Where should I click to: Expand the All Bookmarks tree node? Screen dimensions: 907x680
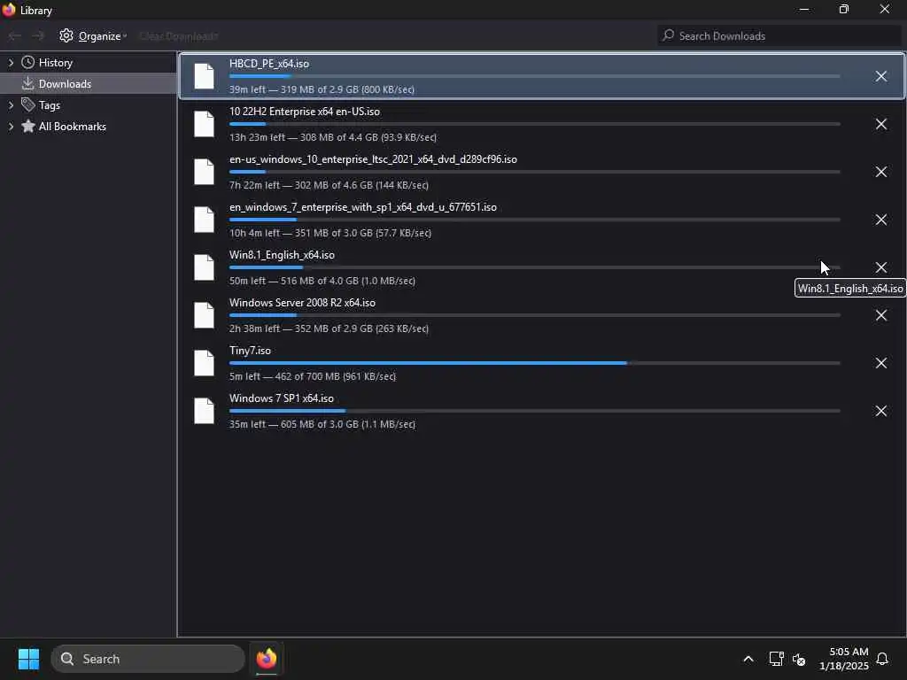(11, 127)
